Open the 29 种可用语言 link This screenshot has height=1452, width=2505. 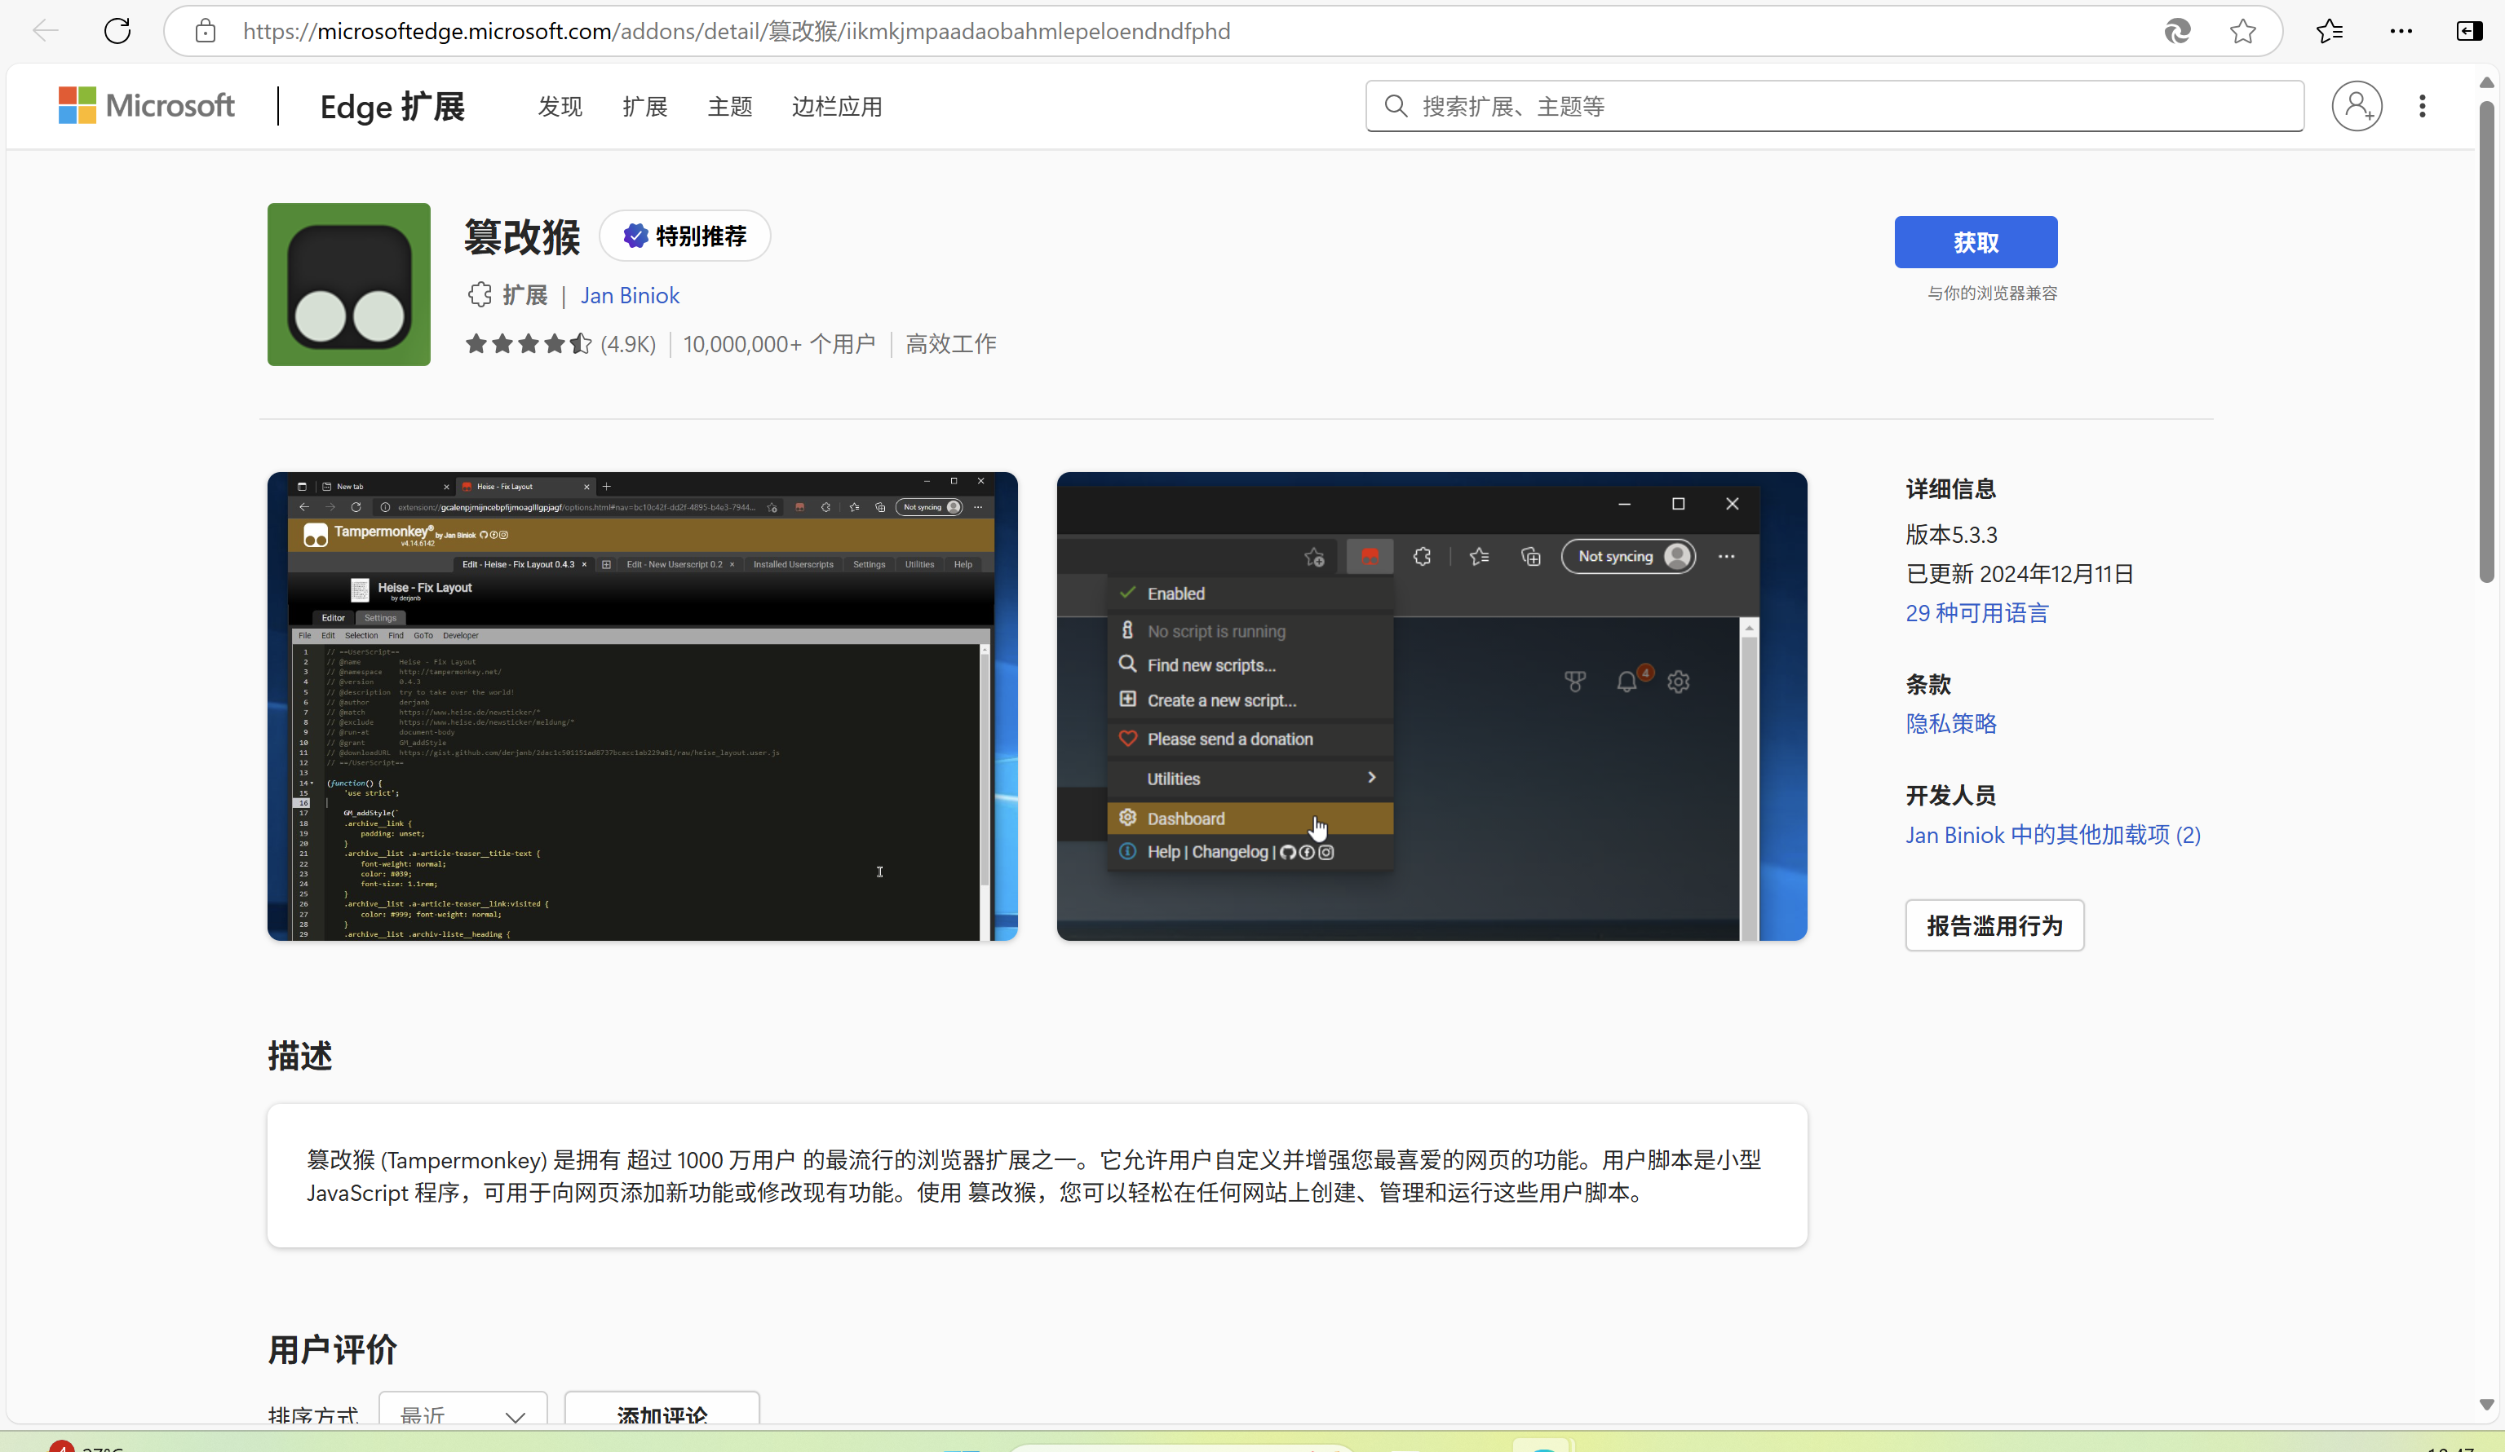point(1976,613)
